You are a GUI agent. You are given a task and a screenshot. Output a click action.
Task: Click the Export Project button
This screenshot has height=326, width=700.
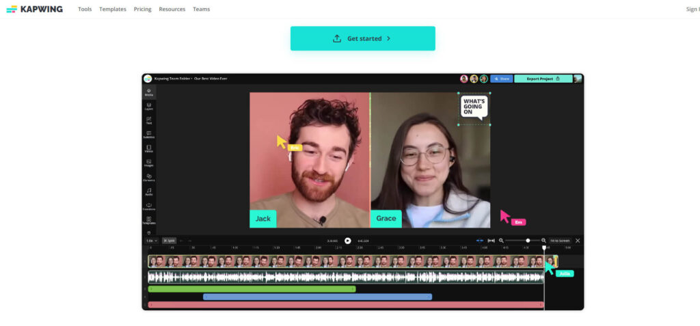[x=543, y=79]
